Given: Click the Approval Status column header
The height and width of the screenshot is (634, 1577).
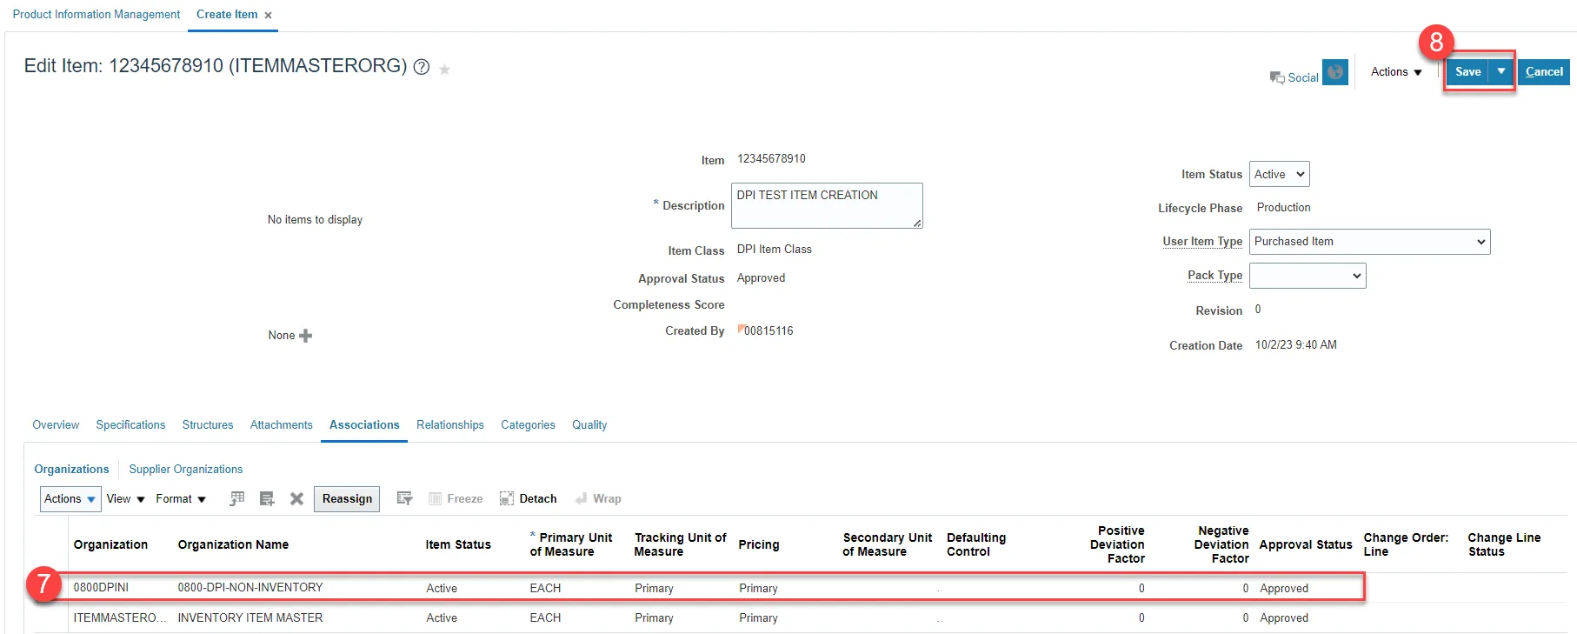Looking at the screenshot, I should click(x=1306, y=545).
